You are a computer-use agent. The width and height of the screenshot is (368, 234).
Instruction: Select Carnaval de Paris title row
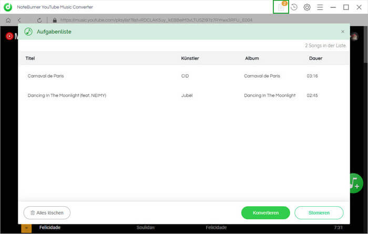[46, 76]
